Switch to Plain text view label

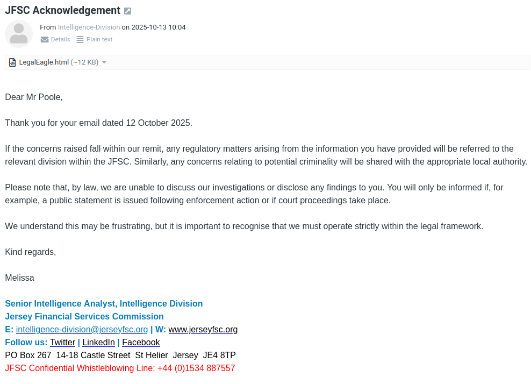(x=99, y=39)
